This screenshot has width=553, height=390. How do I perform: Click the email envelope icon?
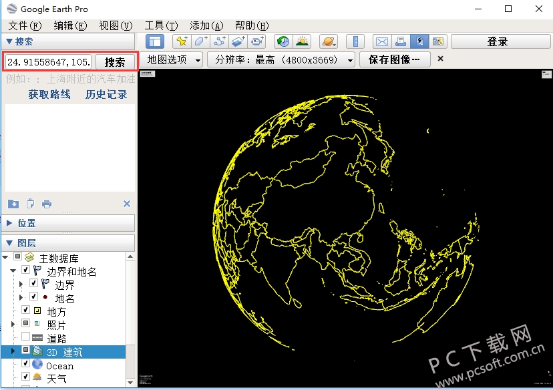pos(381,41)
